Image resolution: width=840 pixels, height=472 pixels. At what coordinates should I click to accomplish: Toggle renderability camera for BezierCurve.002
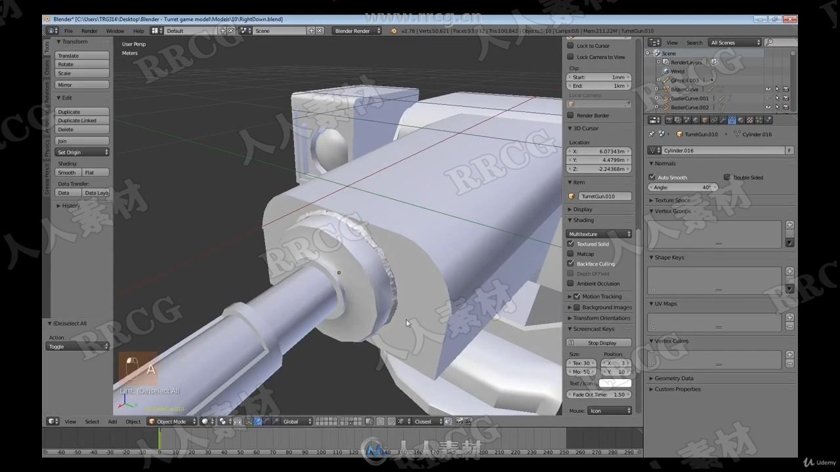click(786, 107)
